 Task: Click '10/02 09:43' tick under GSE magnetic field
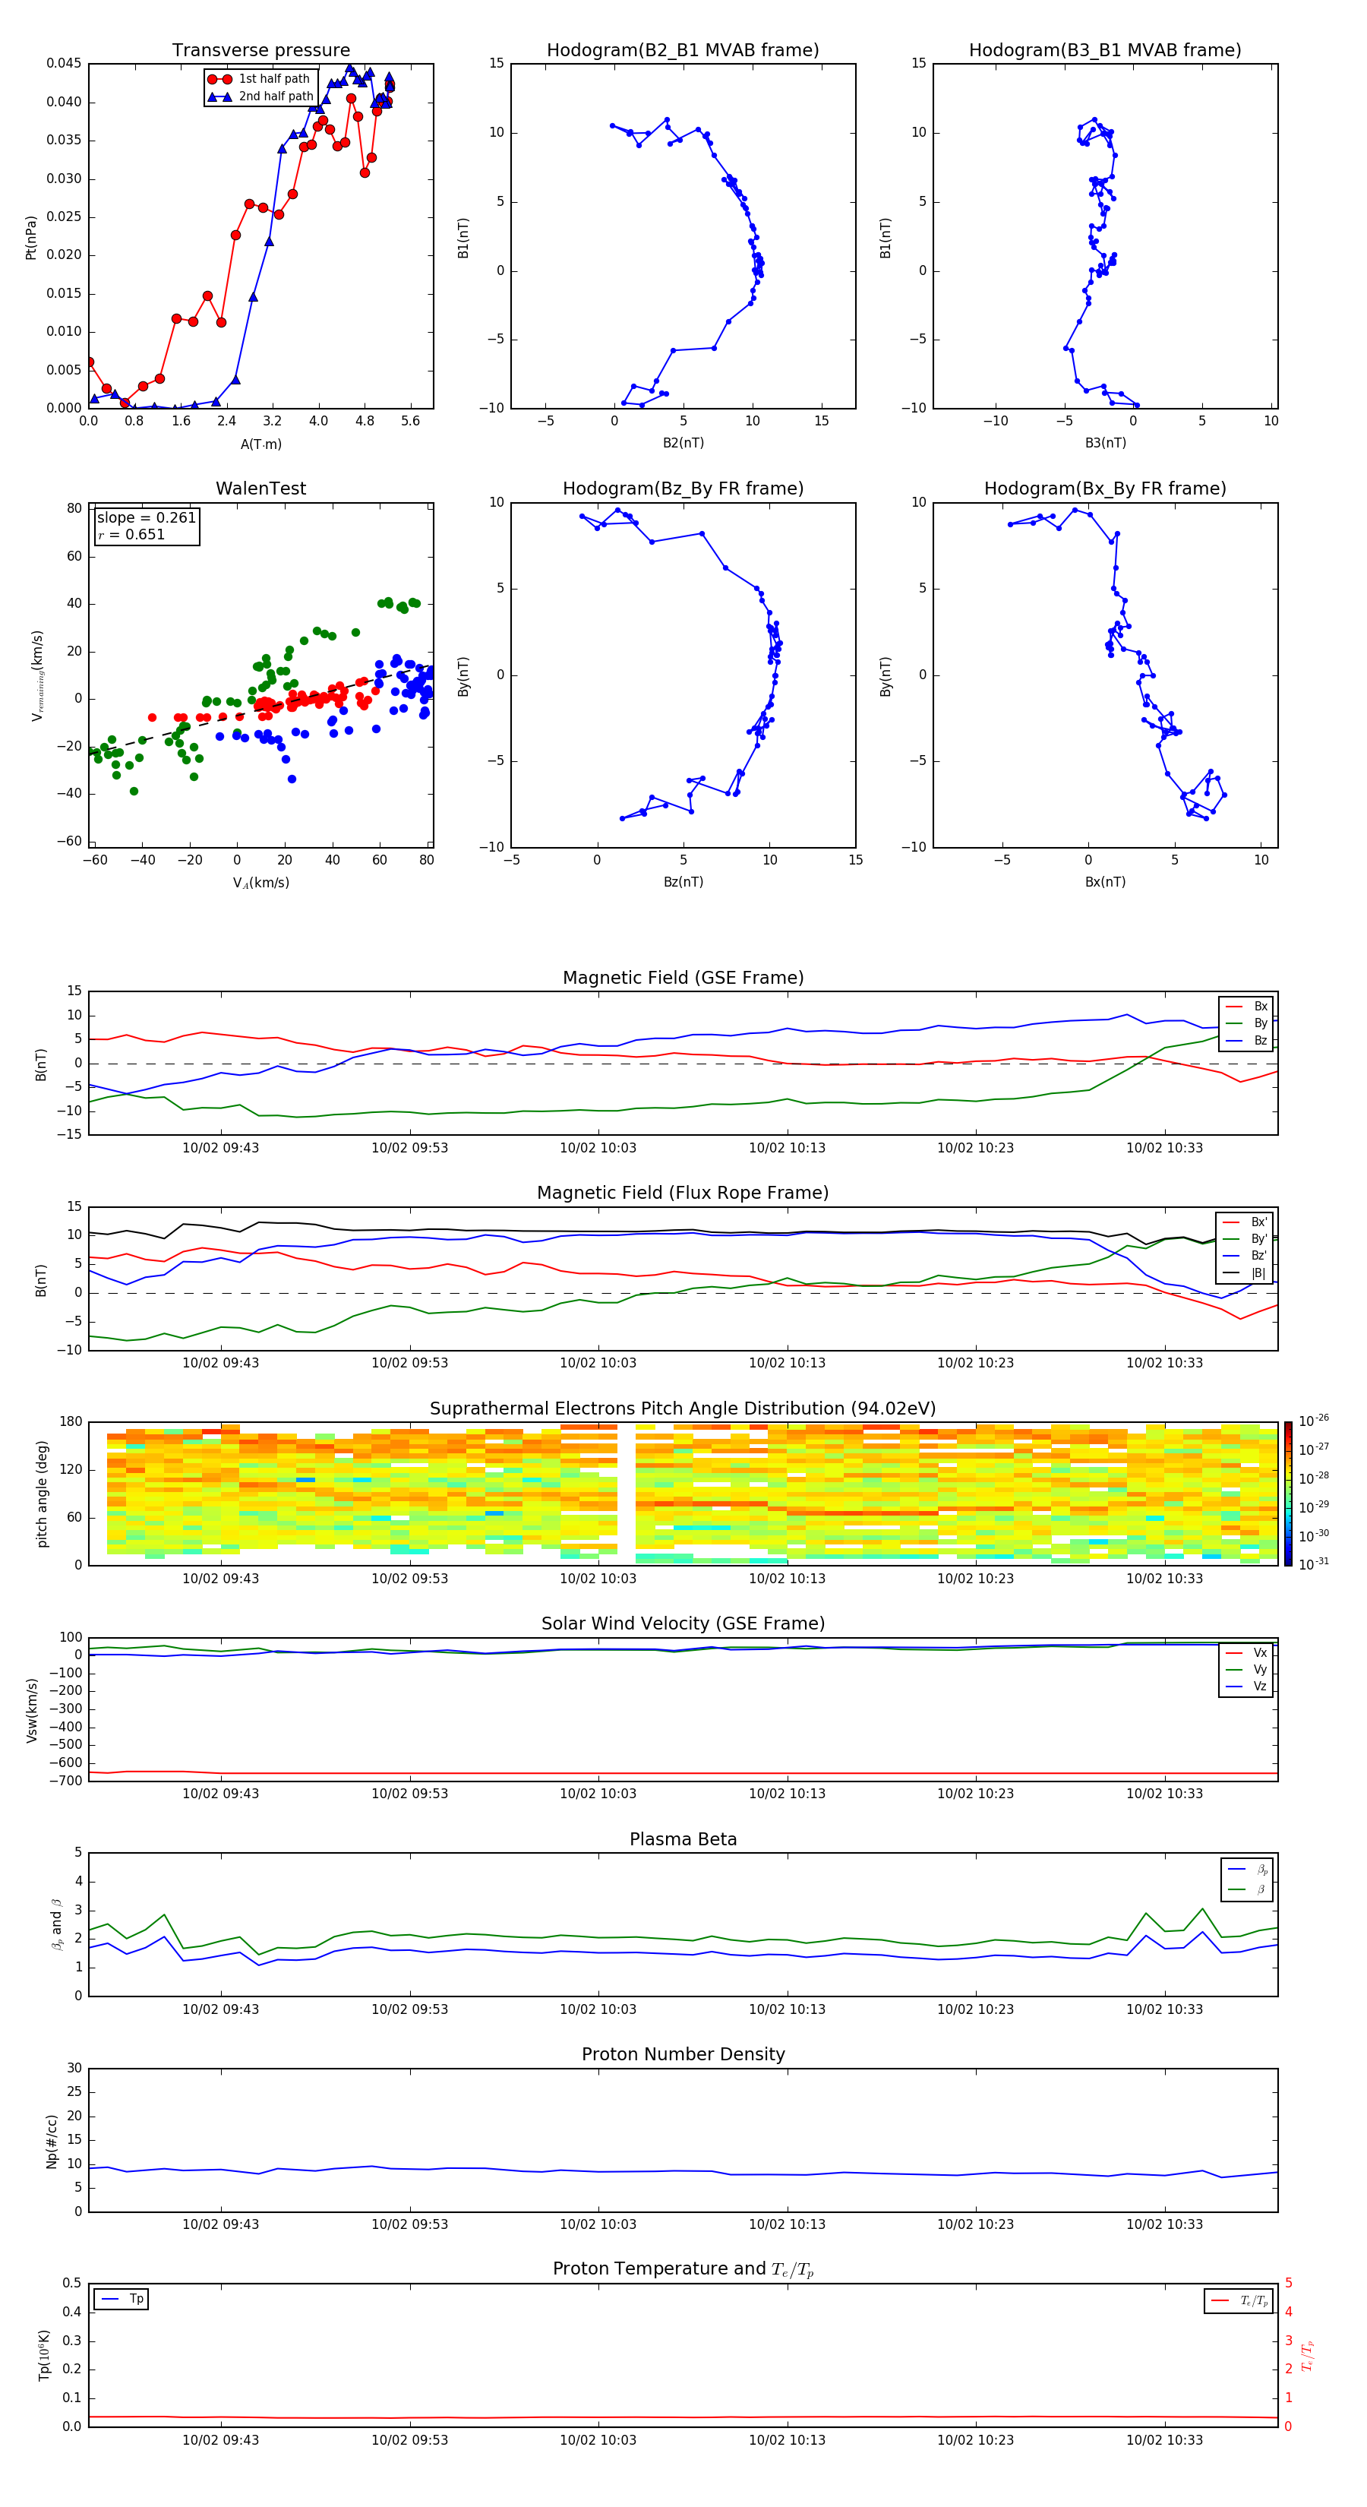coord(221,1149)
